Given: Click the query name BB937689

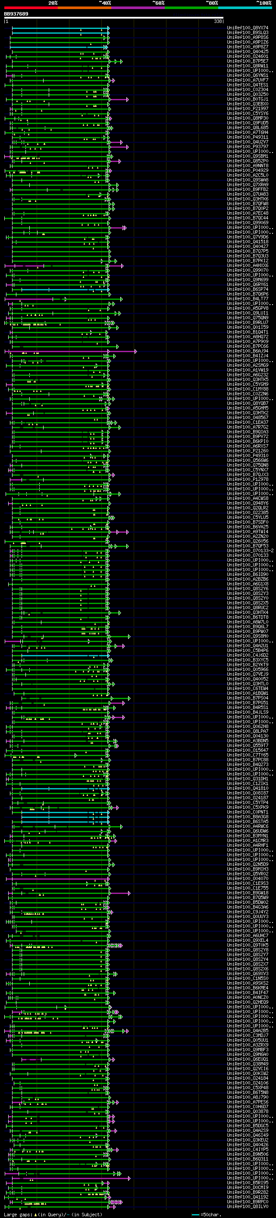Looking at the screenshot, I should pos(16,14).
